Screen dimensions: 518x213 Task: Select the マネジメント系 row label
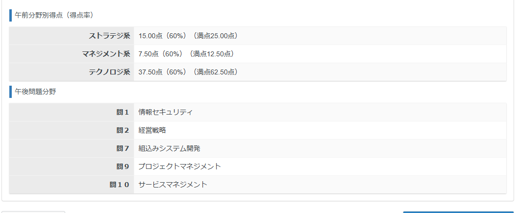[106, 54]
